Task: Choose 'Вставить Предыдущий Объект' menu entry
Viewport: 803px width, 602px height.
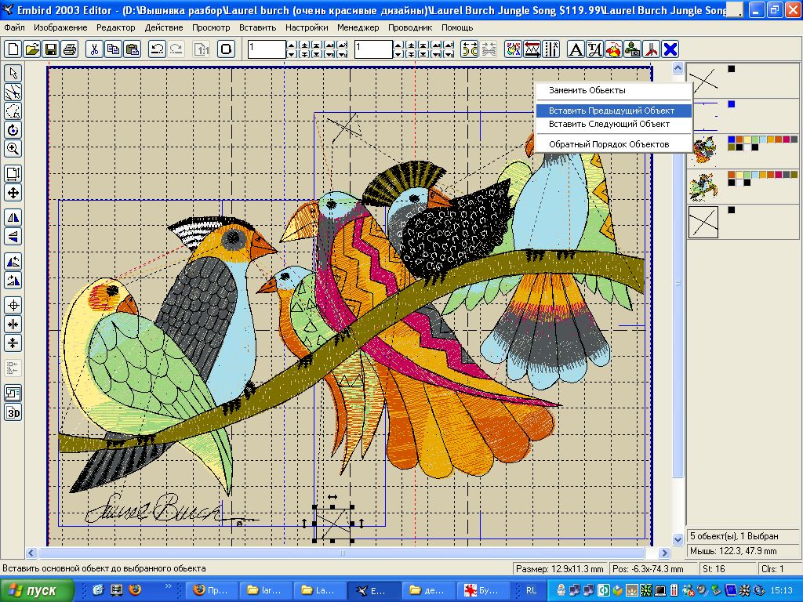Action: (612, 111)
